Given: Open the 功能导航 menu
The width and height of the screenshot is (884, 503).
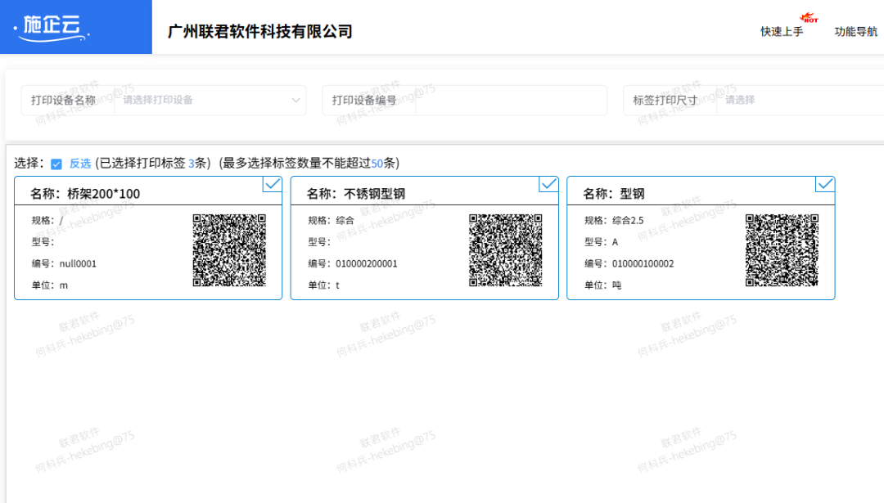Looking at the screenshot, I should pyautogui.click(x=856, y=32).
